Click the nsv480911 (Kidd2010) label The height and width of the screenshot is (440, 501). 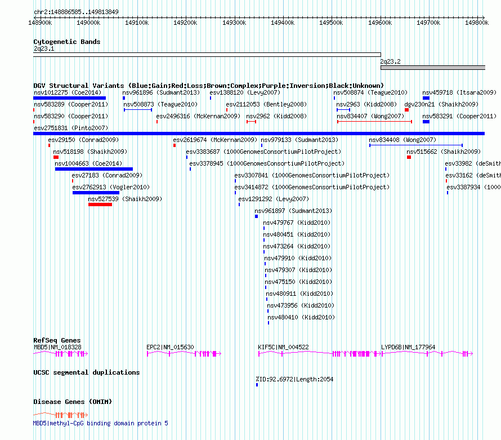point(299,294)
